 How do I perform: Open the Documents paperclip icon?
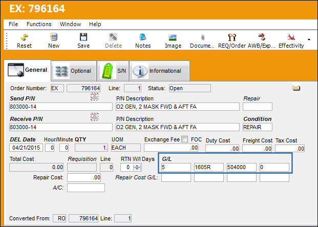202,37
